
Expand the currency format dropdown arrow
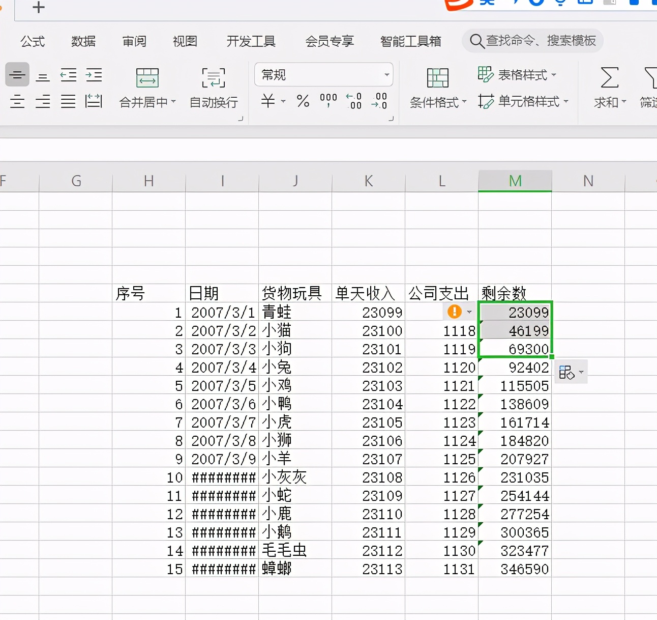tap(283, 101)
